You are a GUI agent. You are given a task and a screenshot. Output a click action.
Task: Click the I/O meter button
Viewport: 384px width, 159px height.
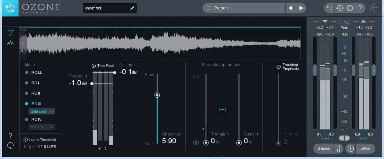[345, 22]
